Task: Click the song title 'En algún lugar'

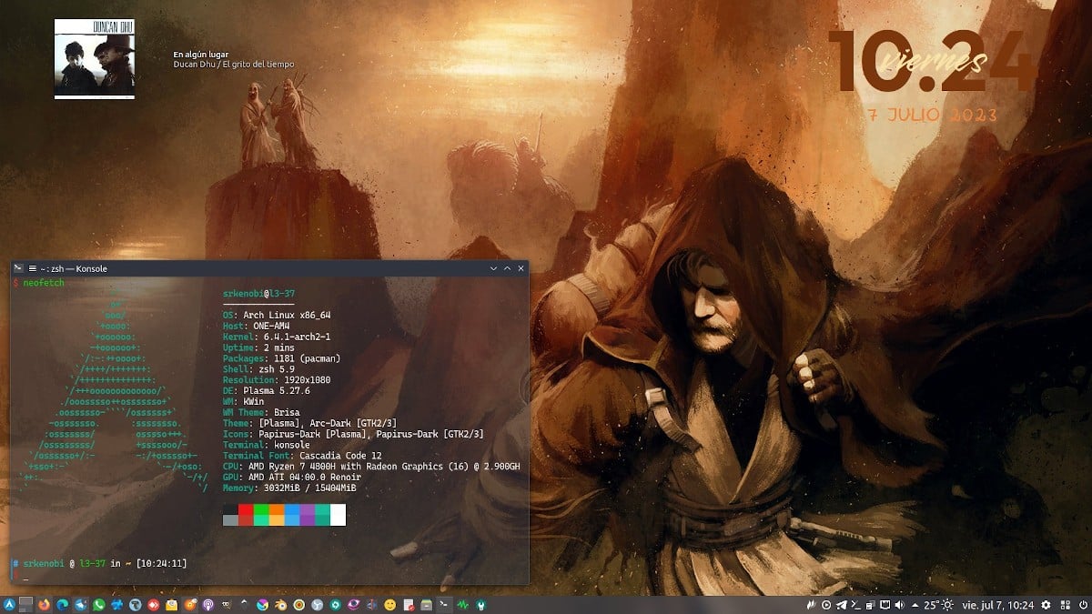Action: (x=200, y=55)
